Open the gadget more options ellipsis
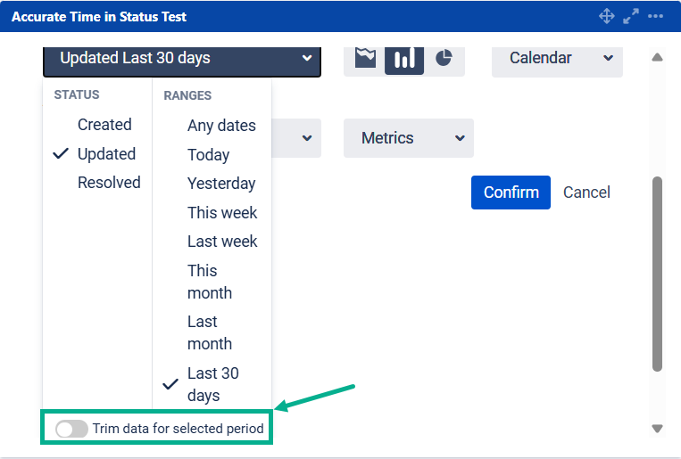Image resolution: width=681 pixels, height=459 pixels. tap(656, 16)
